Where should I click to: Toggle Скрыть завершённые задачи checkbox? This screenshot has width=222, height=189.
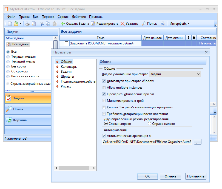click(8, 84)
